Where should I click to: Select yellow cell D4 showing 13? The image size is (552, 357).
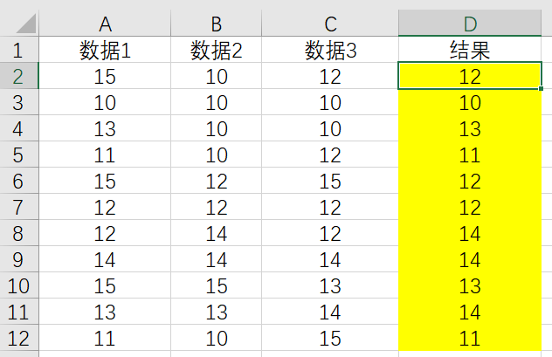tap(470, 128)
